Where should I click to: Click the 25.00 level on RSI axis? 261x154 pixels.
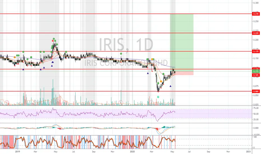256,119
